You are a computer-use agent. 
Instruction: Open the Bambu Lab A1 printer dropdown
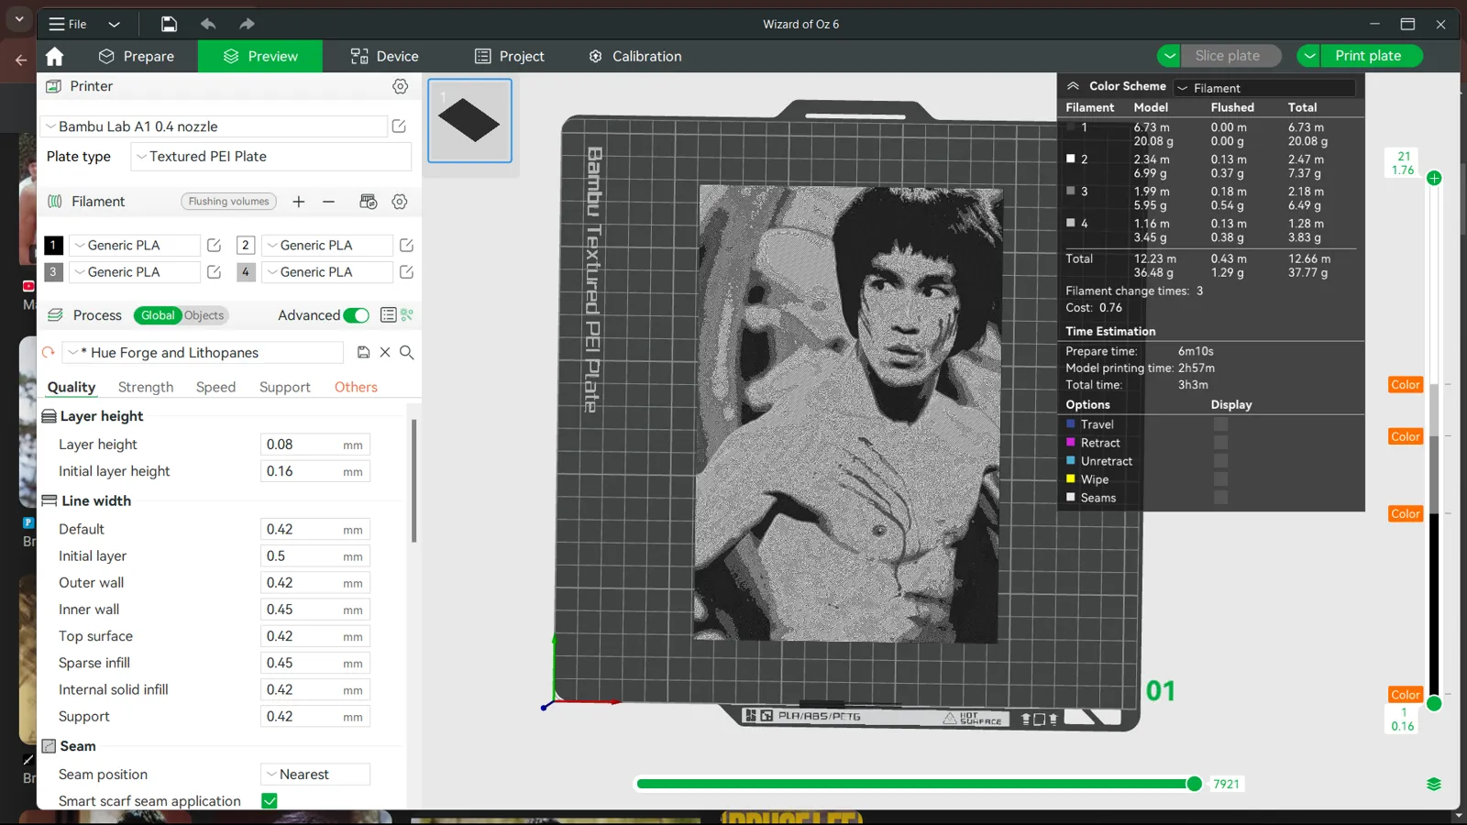pos(215,126)
